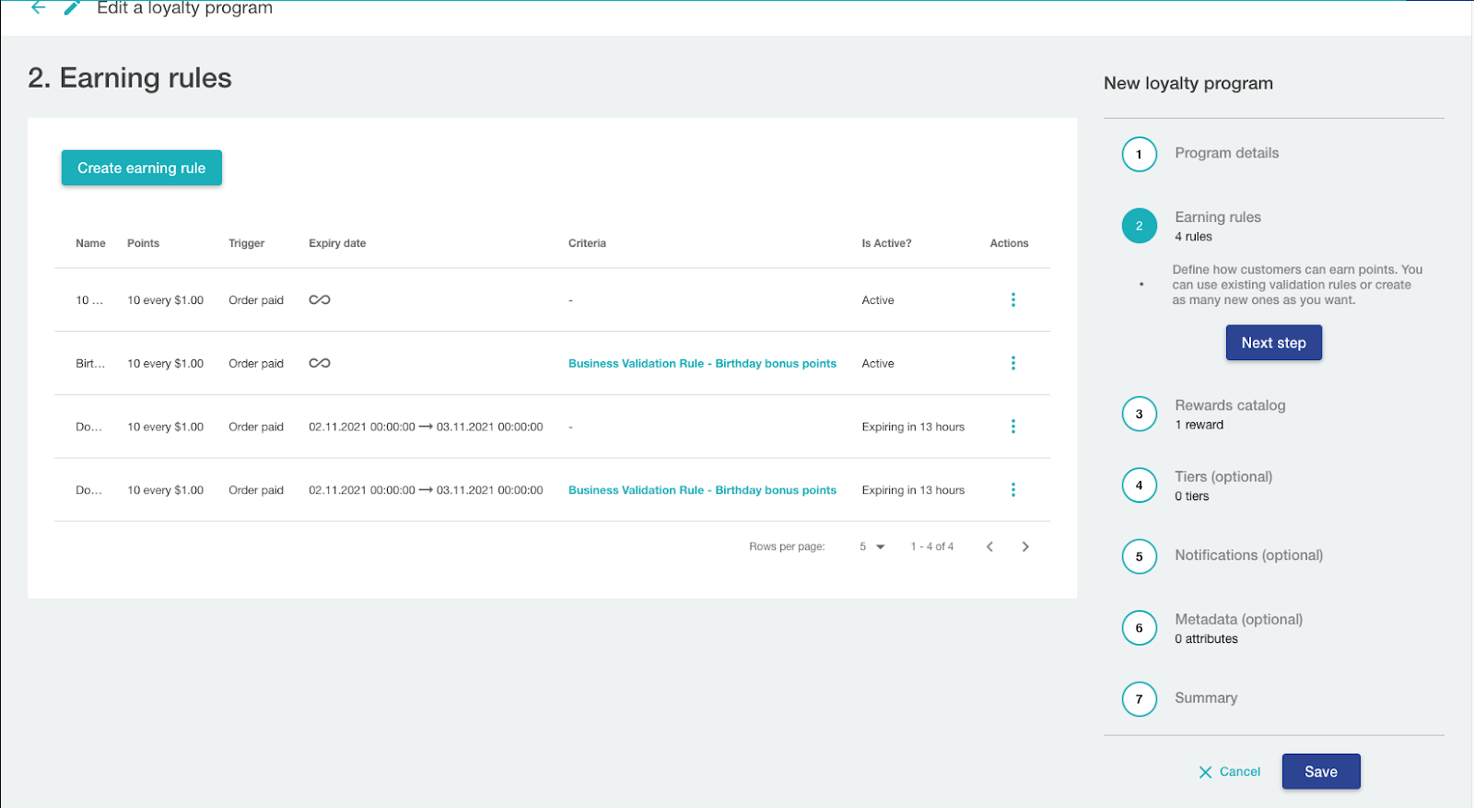The height and width of the screenshot is (808, 1474).
Task: Go to previous page of rules
Action: tap(989, 546)
